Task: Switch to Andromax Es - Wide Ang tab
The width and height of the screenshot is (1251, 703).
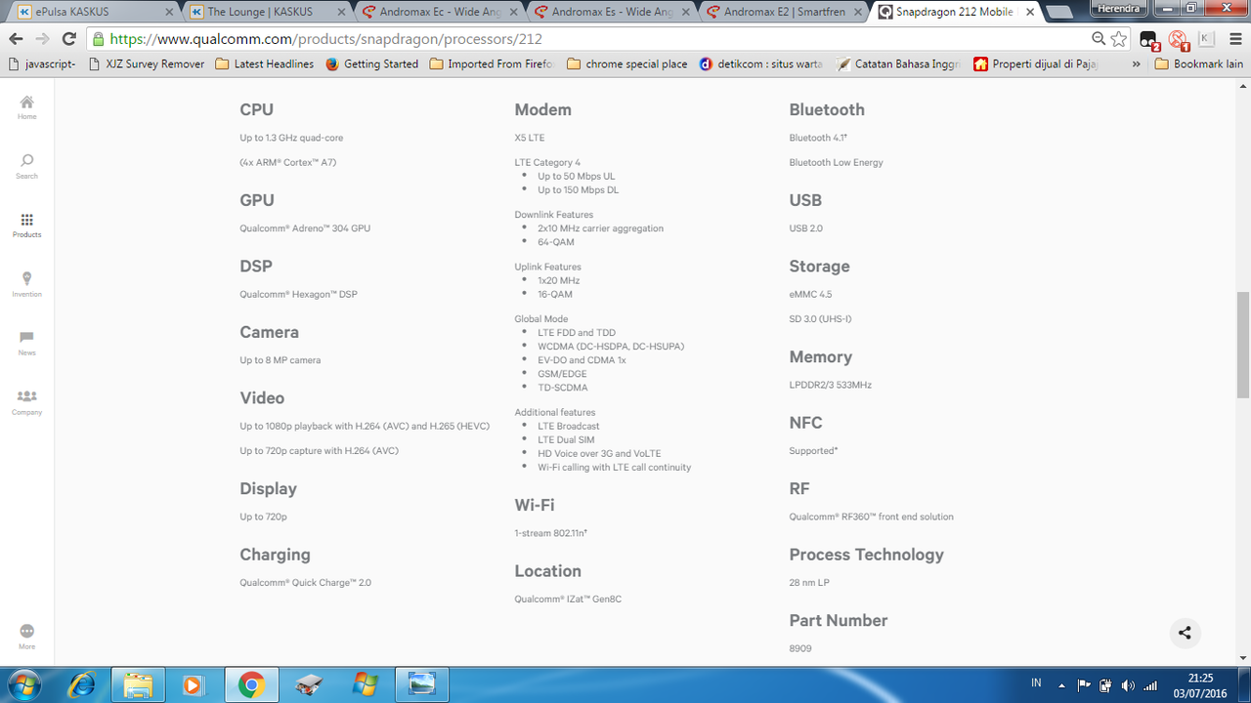Action: 610,12
